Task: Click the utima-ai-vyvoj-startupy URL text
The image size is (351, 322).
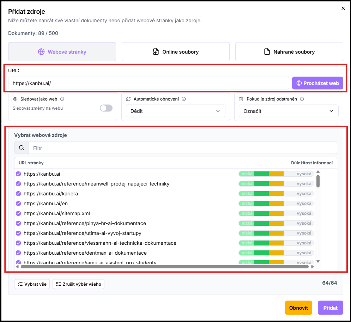Action: [83, 233]
